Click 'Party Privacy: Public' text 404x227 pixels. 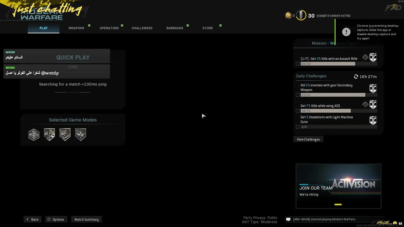[x=260, y=218]
